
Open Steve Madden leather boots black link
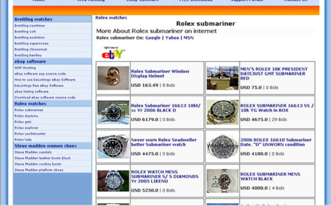(42, 158)
